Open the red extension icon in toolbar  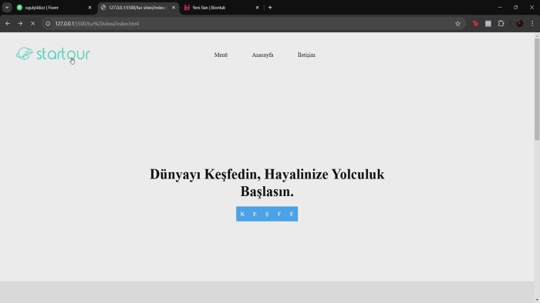tap(476, 24)
